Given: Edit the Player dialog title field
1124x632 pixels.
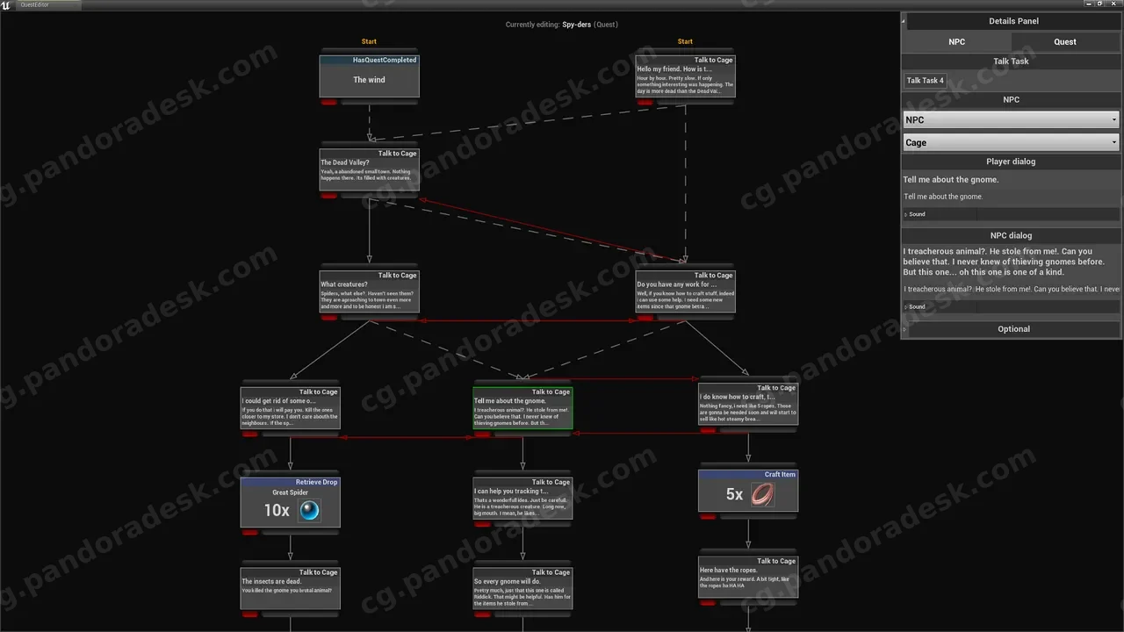Looking at the screenshot, I should (1012, 180).
